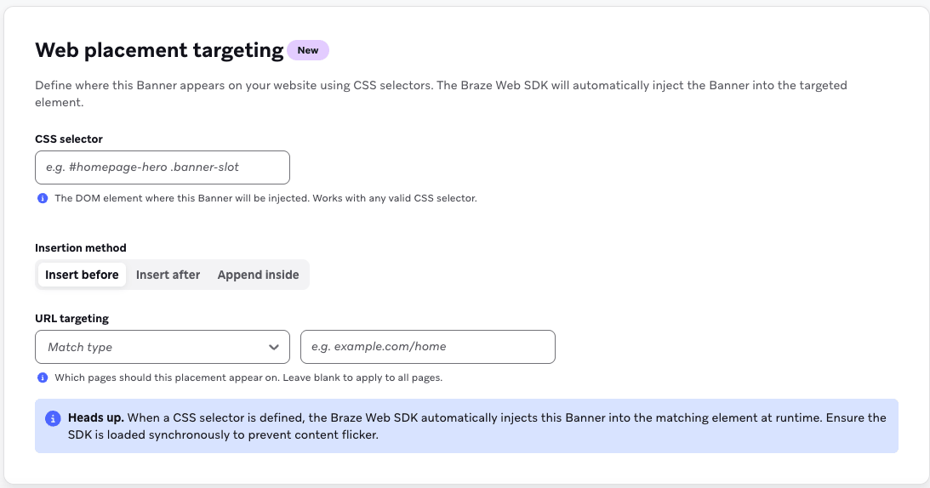
Task: Click the Define where this Banner appears description
Action: pos(441,94)
